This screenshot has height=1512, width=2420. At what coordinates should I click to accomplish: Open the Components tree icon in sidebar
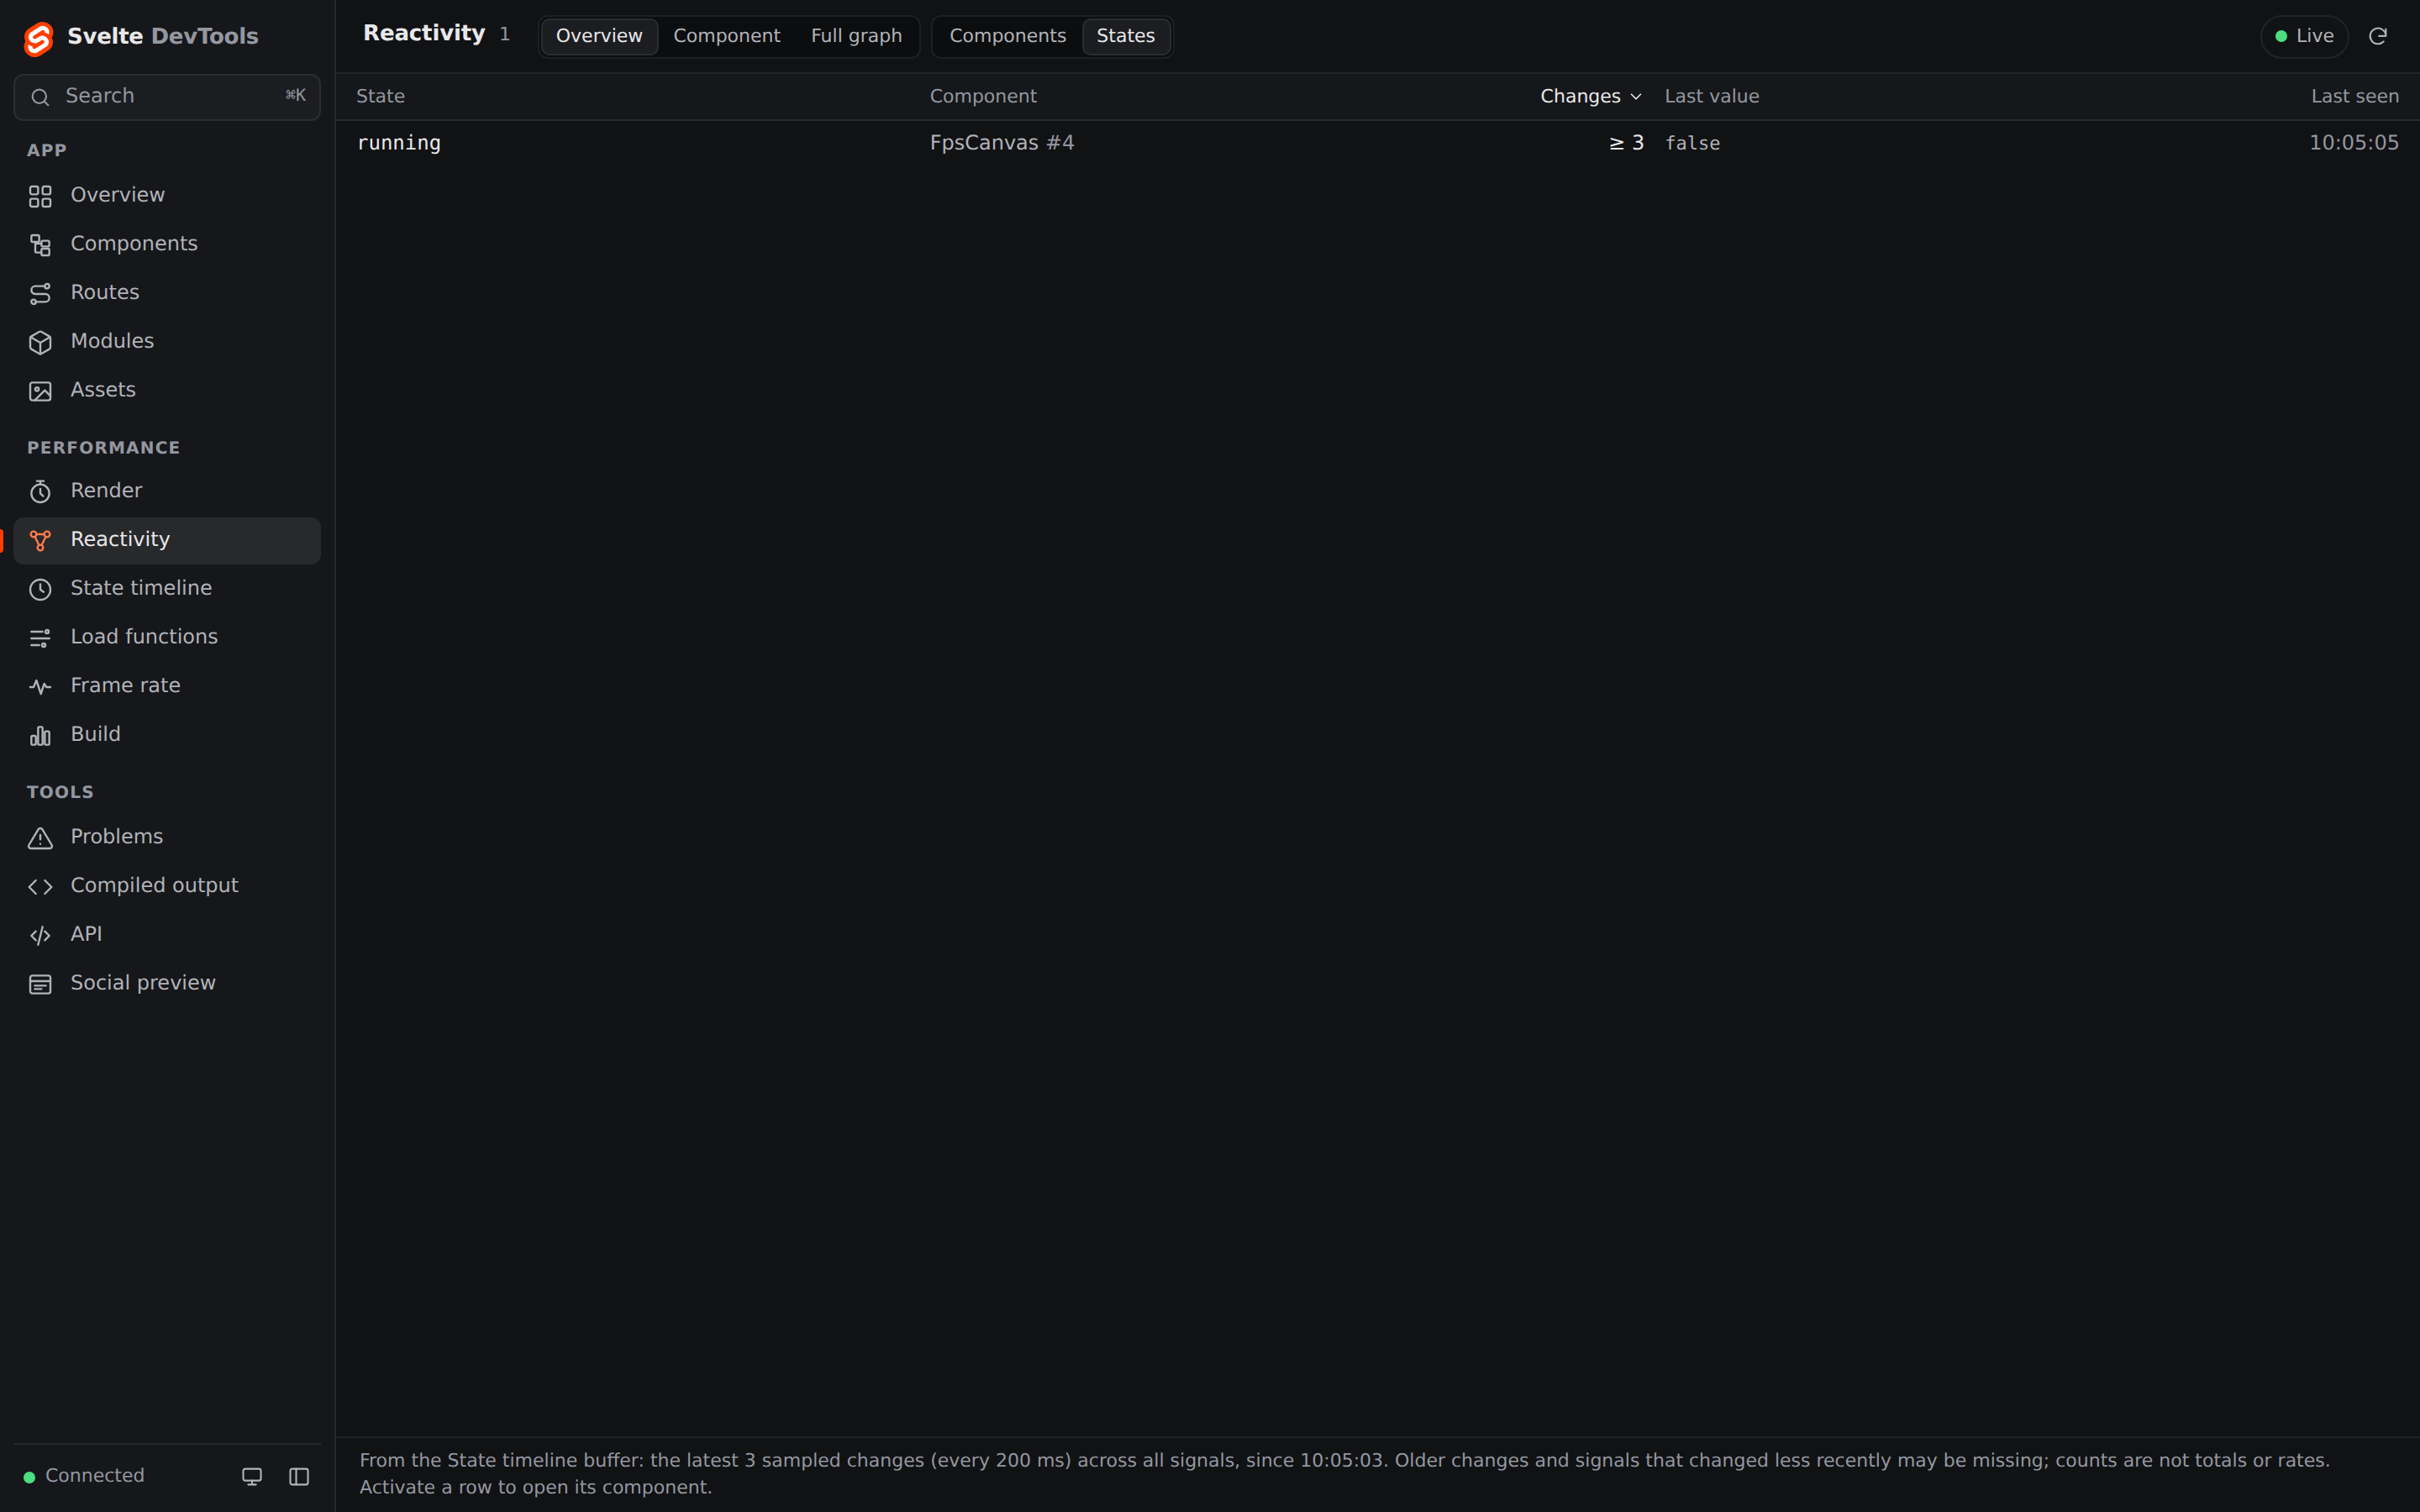click(x=40, y=245)
